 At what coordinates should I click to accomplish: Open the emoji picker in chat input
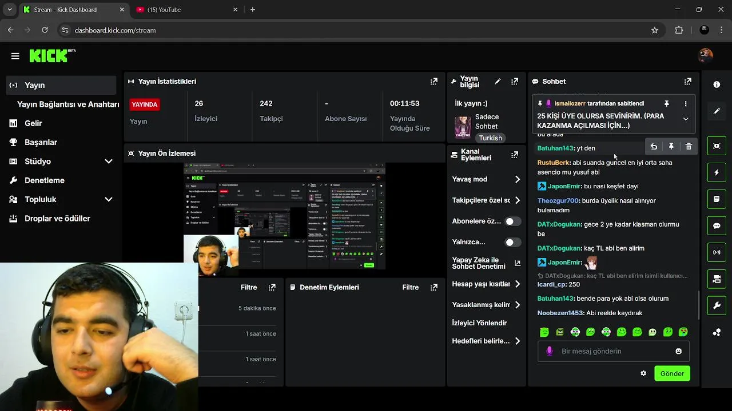coord(679,351)
